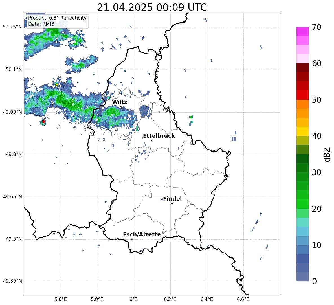This screenshot has height=305, width=334.
Task: Click the Wiltz station cross marker
Action: coord(121,107)
